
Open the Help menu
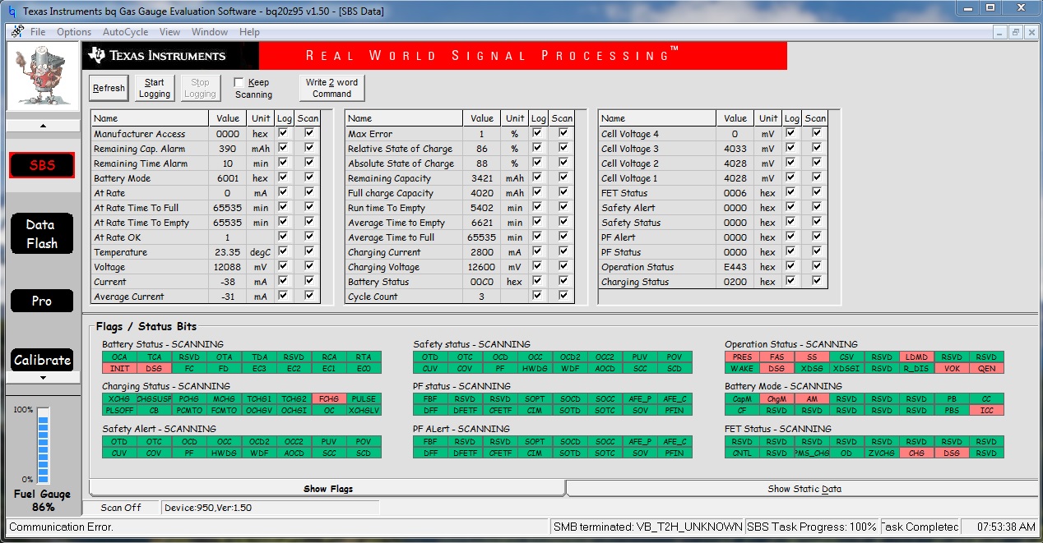click(249, 32)
